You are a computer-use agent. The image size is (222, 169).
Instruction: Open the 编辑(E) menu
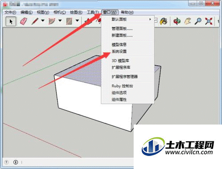pyautogui.click(x=27, y=12)
